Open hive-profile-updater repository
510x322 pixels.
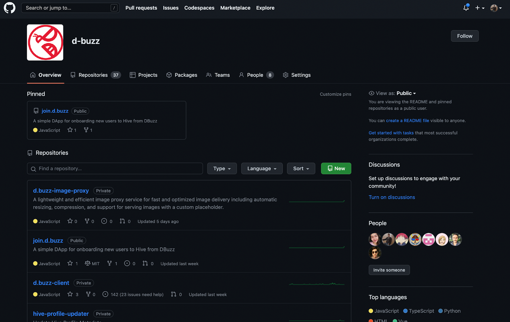click(61, 314)
